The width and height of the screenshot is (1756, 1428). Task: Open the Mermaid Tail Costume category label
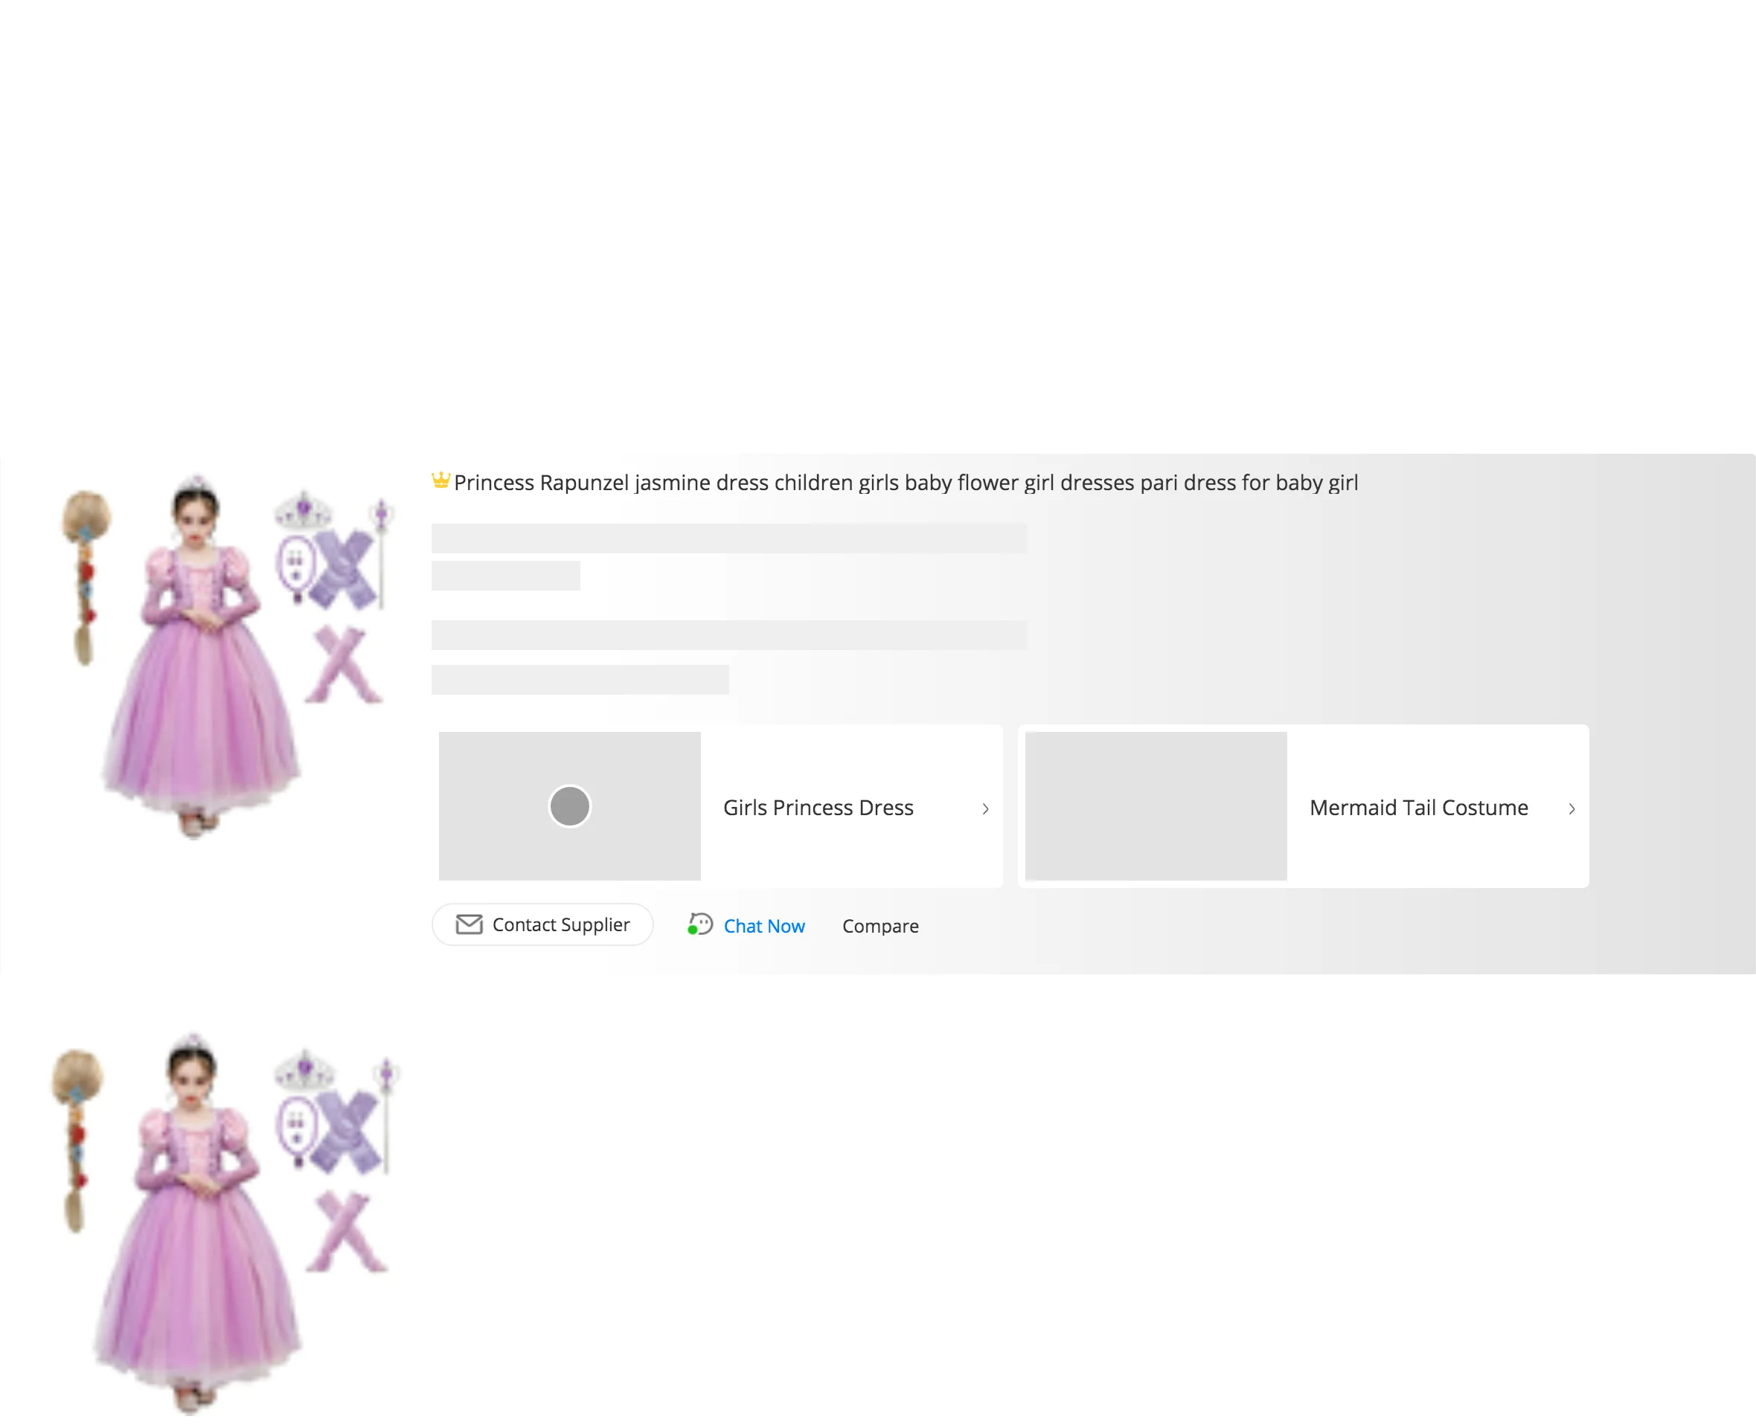pos(1417,808)
